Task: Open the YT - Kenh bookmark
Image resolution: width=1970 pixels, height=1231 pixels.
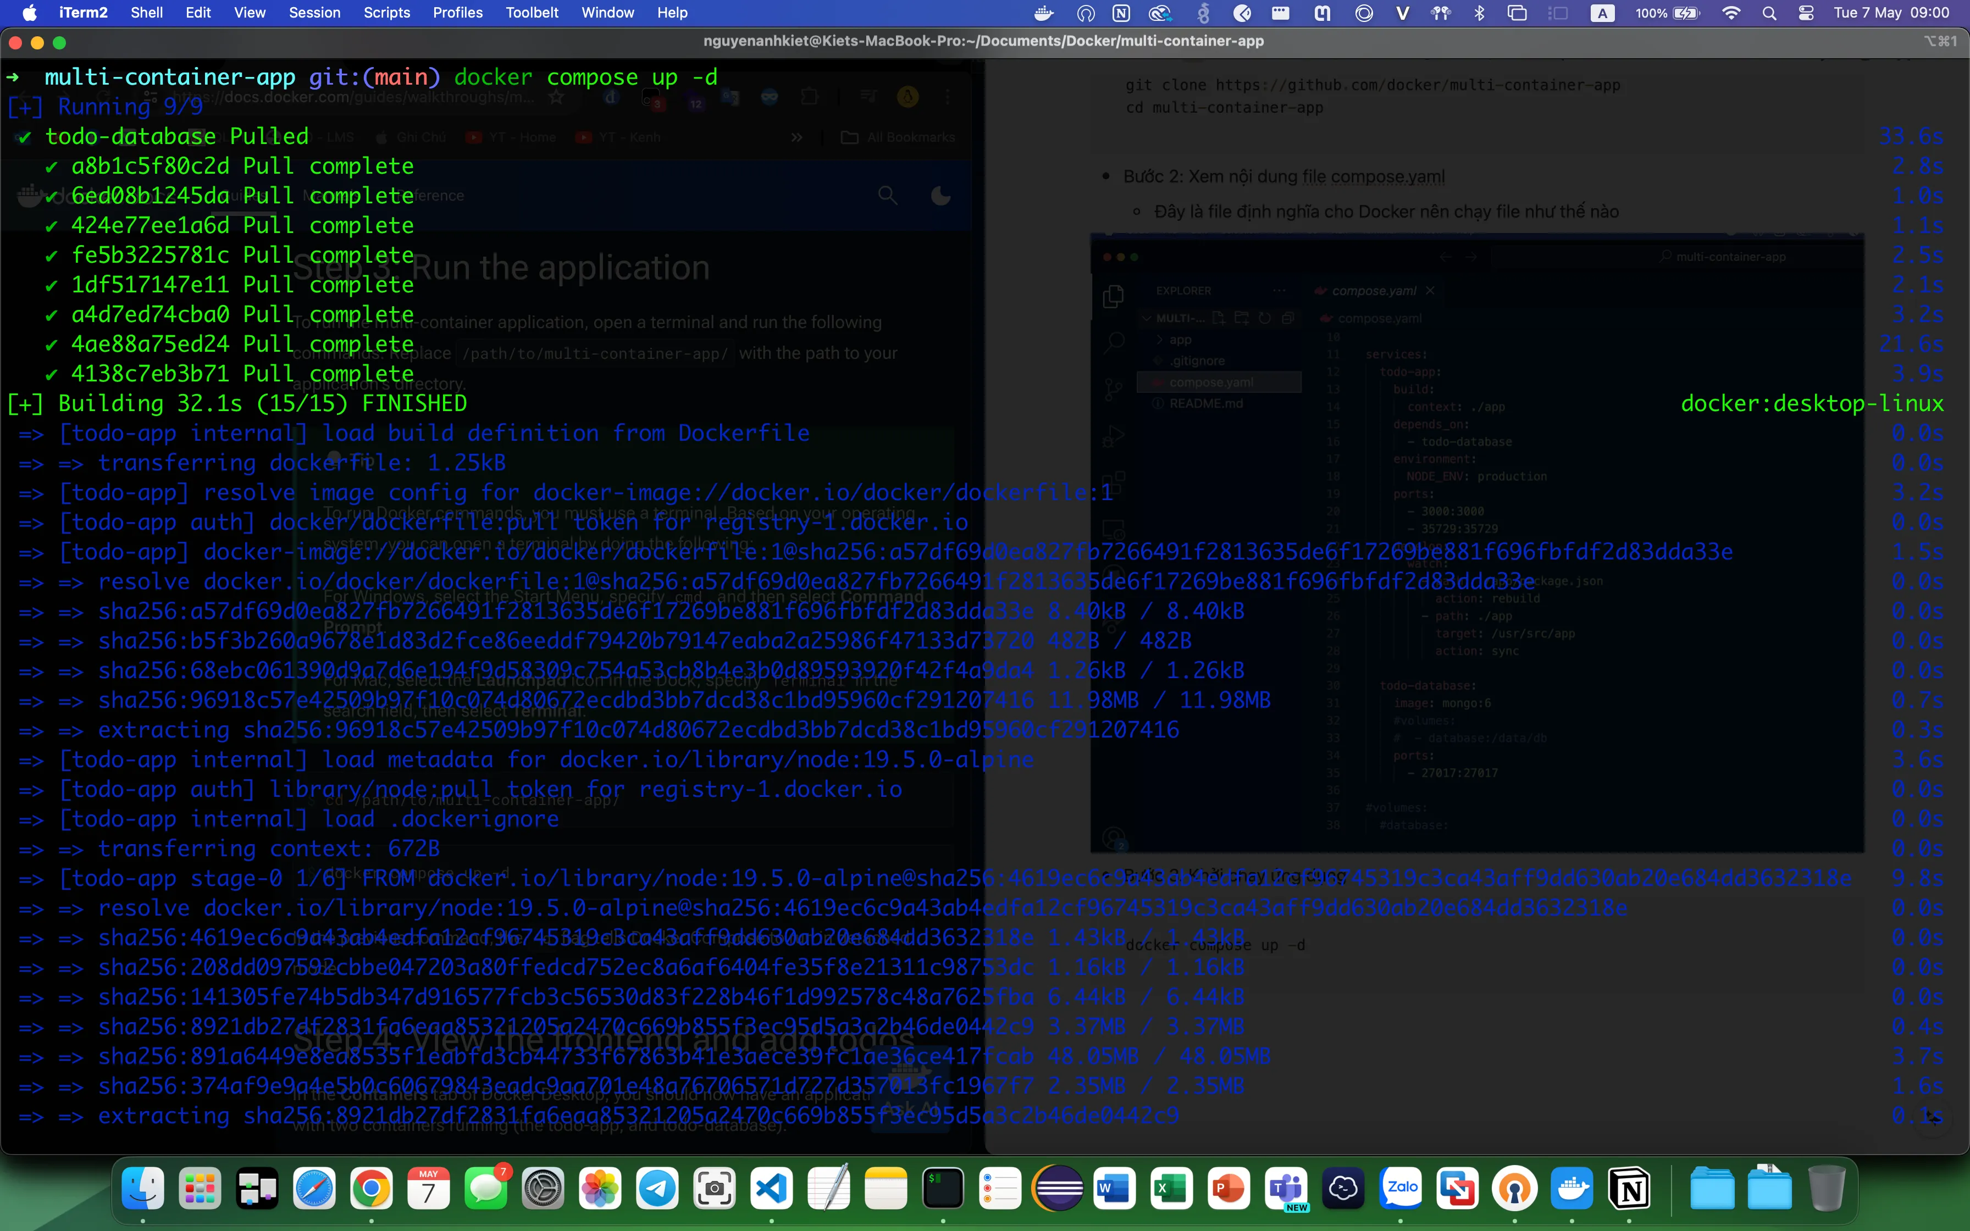Action: (x=619, y=137)
